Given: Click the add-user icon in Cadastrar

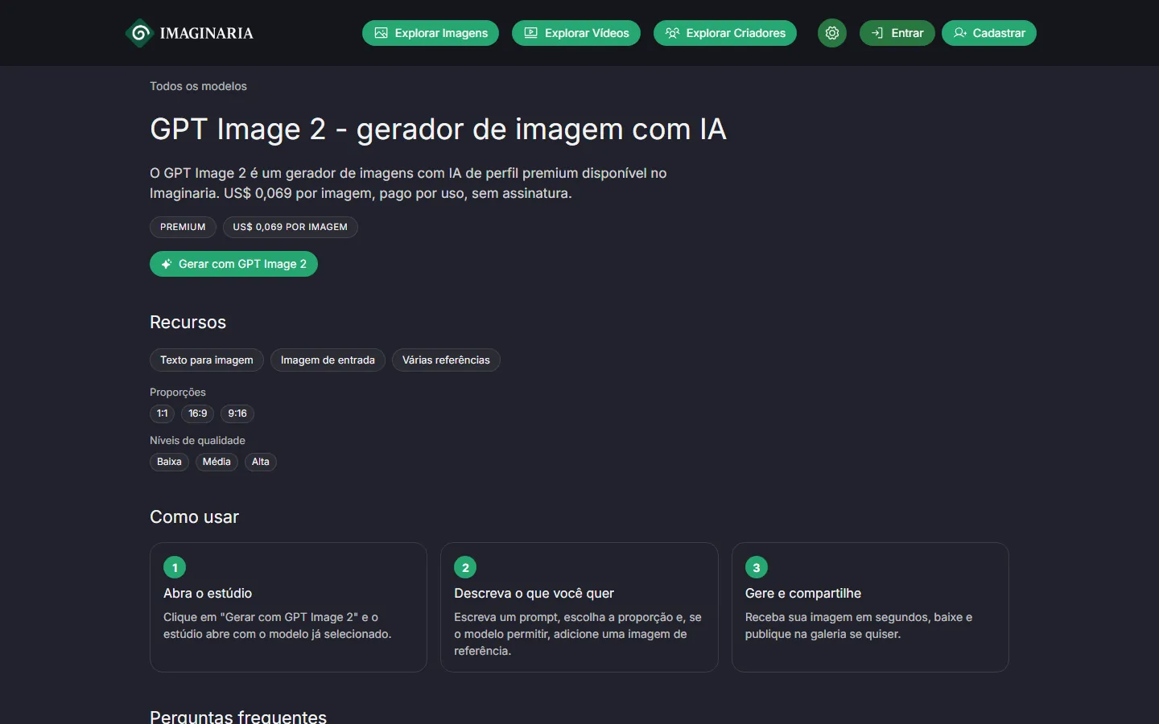Looking at the screenshot, I should [960, 33].
